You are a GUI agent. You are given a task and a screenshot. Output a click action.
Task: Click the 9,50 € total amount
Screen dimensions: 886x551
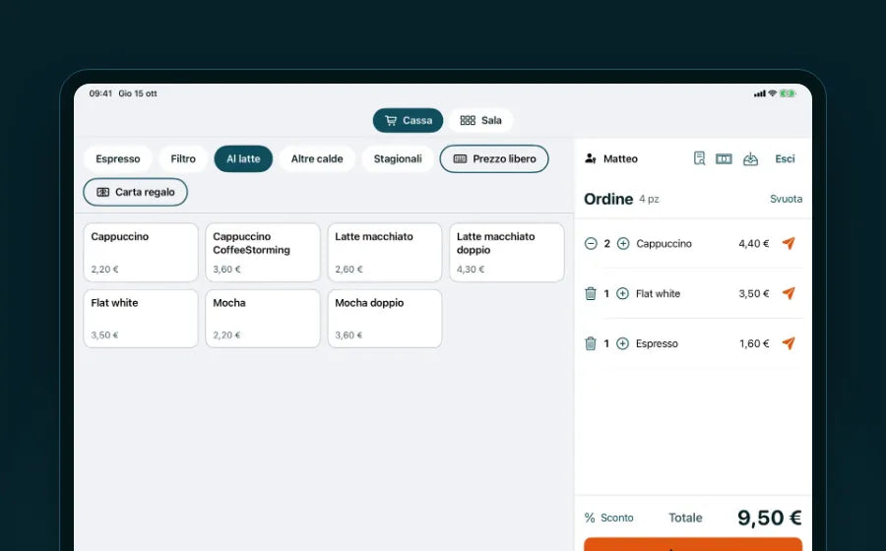point(770,518)
